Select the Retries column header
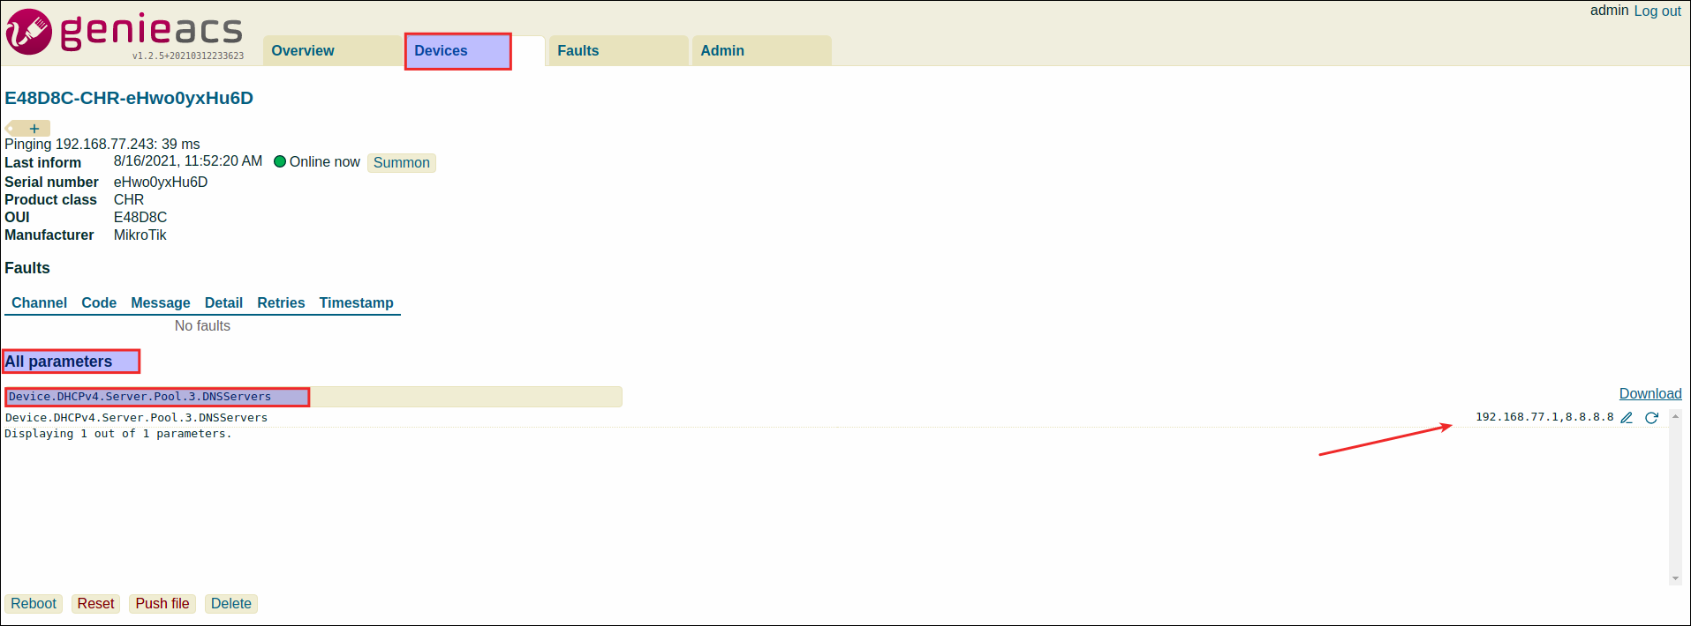 pyautogui.click(x=281, y=303)
